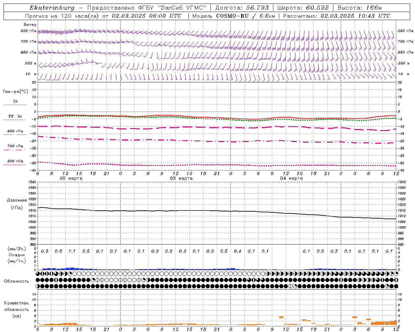Select the "02 марта" date label
The height and width of the screenshot is (332, 415).
click(x=71, y=178)
